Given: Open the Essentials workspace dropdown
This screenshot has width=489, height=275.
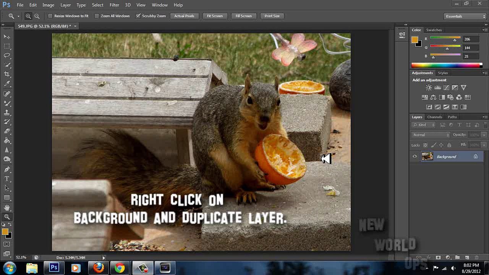Looking at the screenshot, I should pyautogui.click(x=465, y=16).
